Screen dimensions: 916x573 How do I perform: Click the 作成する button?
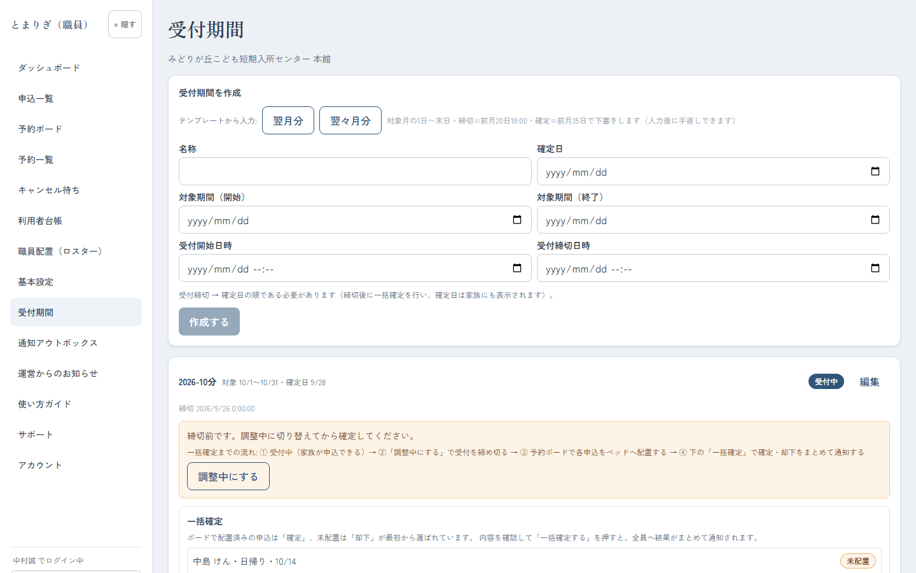(209, 322)
